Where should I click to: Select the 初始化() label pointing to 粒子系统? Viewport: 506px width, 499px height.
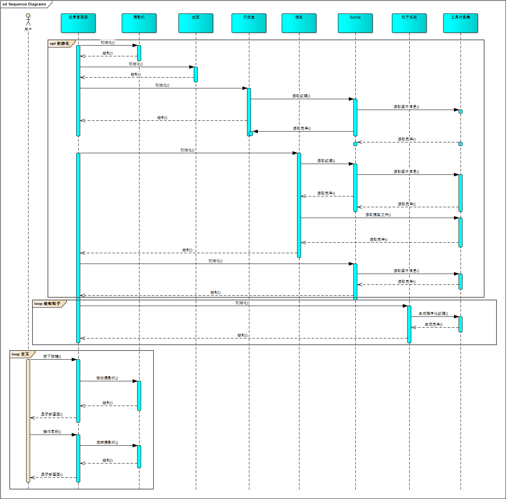pyautogui.click(x=242, y=303)
